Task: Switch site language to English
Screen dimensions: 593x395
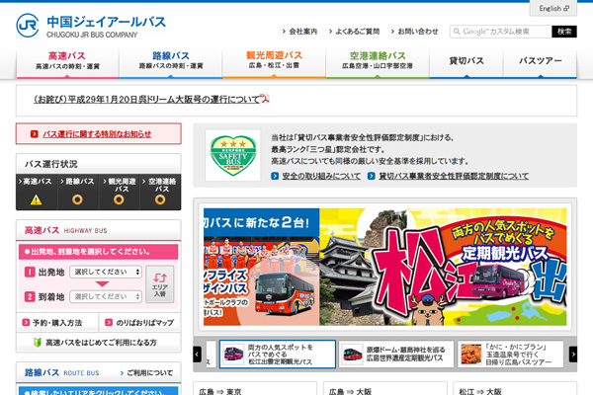Action: (x=553, y=8)
